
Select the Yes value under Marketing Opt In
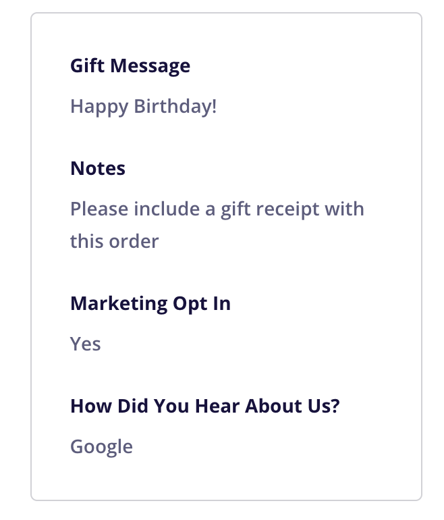pyautogui.click(x=86, y=344)
